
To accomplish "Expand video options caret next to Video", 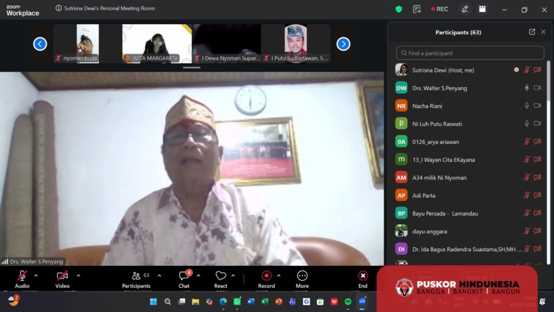I will tap(78, 276).
